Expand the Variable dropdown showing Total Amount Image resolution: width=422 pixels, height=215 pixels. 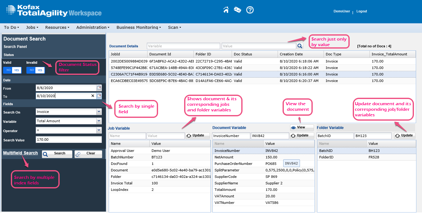coord(99,121)
